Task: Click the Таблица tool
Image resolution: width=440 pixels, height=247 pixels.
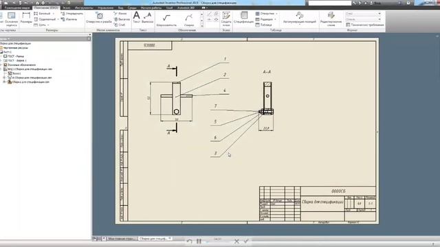Action: coord(263,25)
